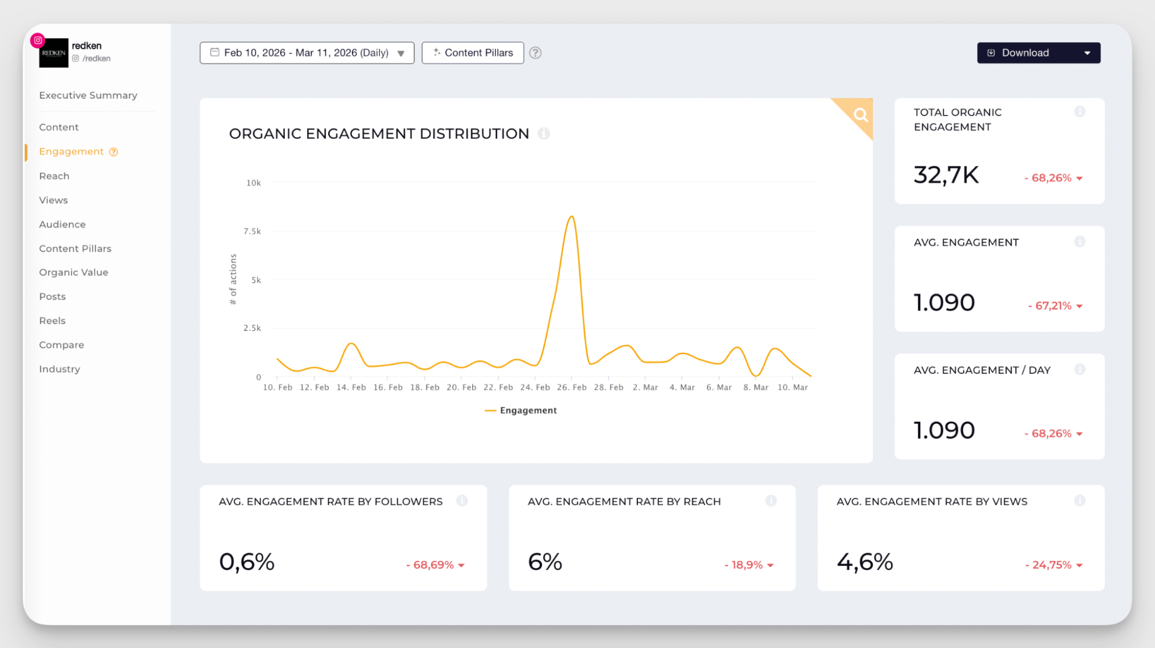The width and height of the screenshot is (1155, 648).
Task: Expand the date range selector dropdown
Action: [x=401, y=53]
